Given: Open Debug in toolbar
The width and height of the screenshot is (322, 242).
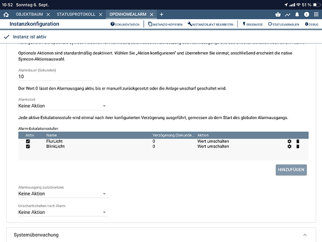Looking at the screenshot, I should point(311,24).
